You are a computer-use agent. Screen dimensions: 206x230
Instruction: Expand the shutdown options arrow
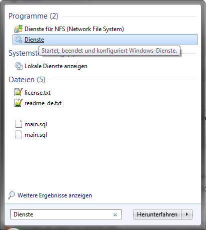pyautogui.click(x=187, y=214)
